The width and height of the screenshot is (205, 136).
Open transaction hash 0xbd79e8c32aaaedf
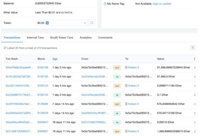coord(19,67)
